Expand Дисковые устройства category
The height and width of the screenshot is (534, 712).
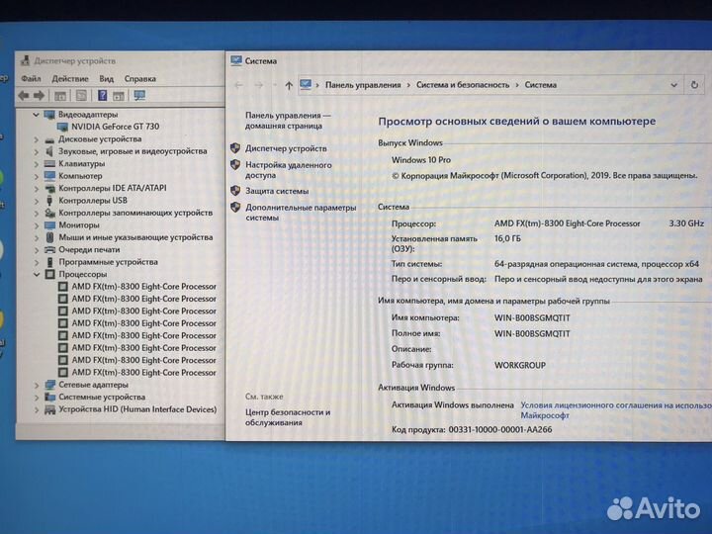pyautogui.click(x=37, y=139)
